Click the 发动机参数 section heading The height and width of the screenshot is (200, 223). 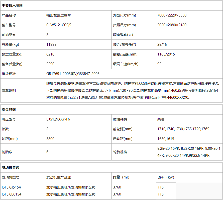click(x=11, y=168)
